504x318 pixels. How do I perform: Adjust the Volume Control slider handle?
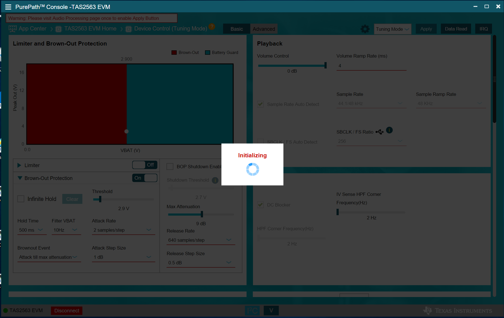325,65
